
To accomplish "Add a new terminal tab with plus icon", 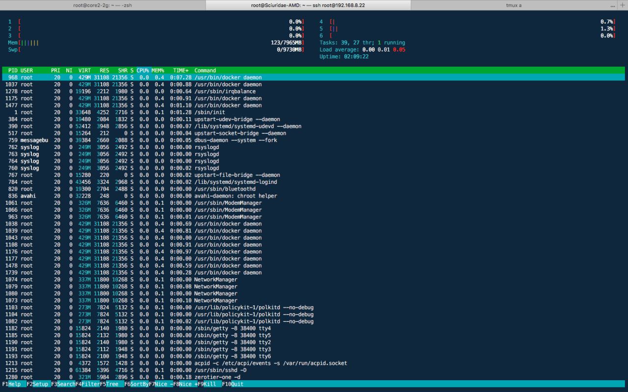I will click(x=623, y=5).
